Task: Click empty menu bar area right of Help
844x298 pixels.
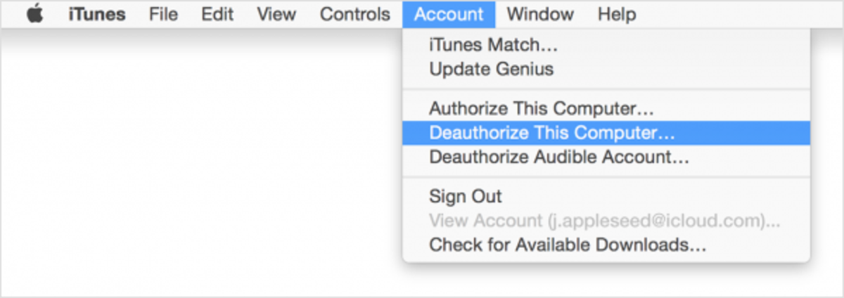Action: pyautogui.click(x=738, y=14)
